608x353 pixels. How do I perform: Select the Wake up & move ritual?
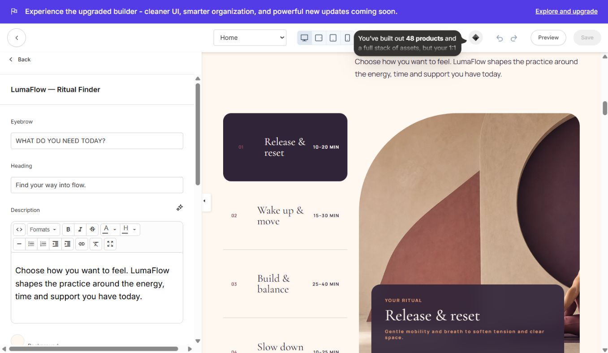coord(285,215)
